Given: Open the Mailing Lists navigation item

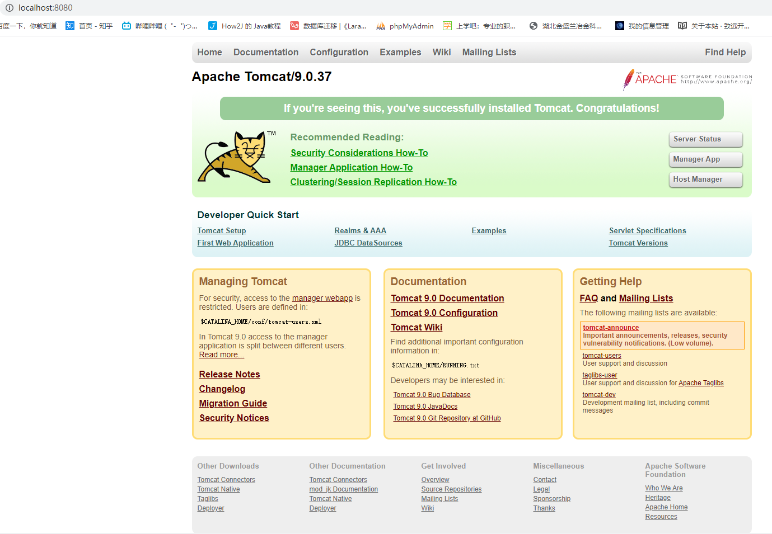Looking at the screenshot, I should [489, 52].
